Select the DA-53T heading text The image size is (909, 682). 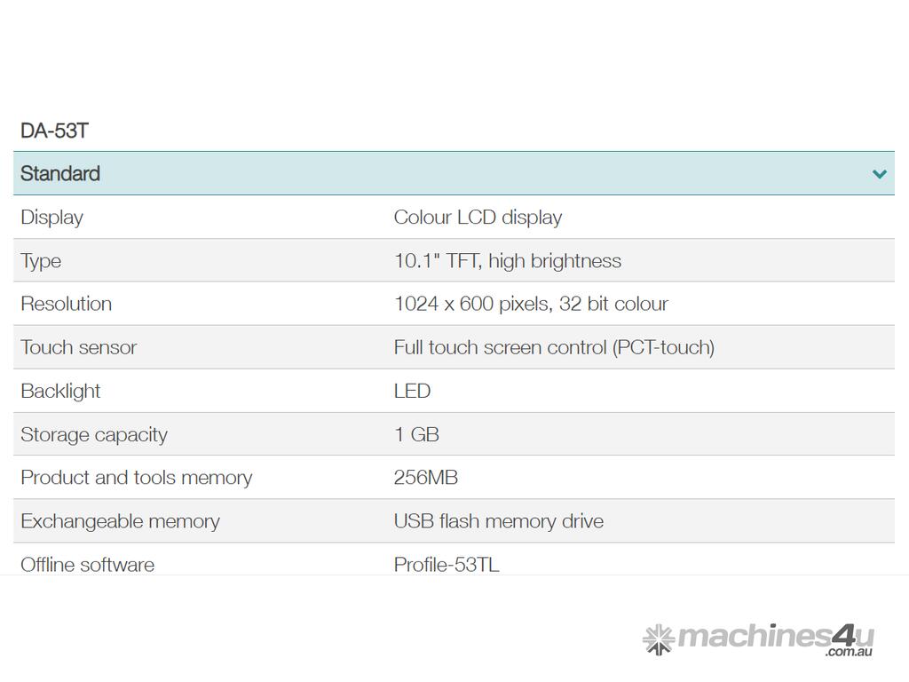click(x=54, y=131)
